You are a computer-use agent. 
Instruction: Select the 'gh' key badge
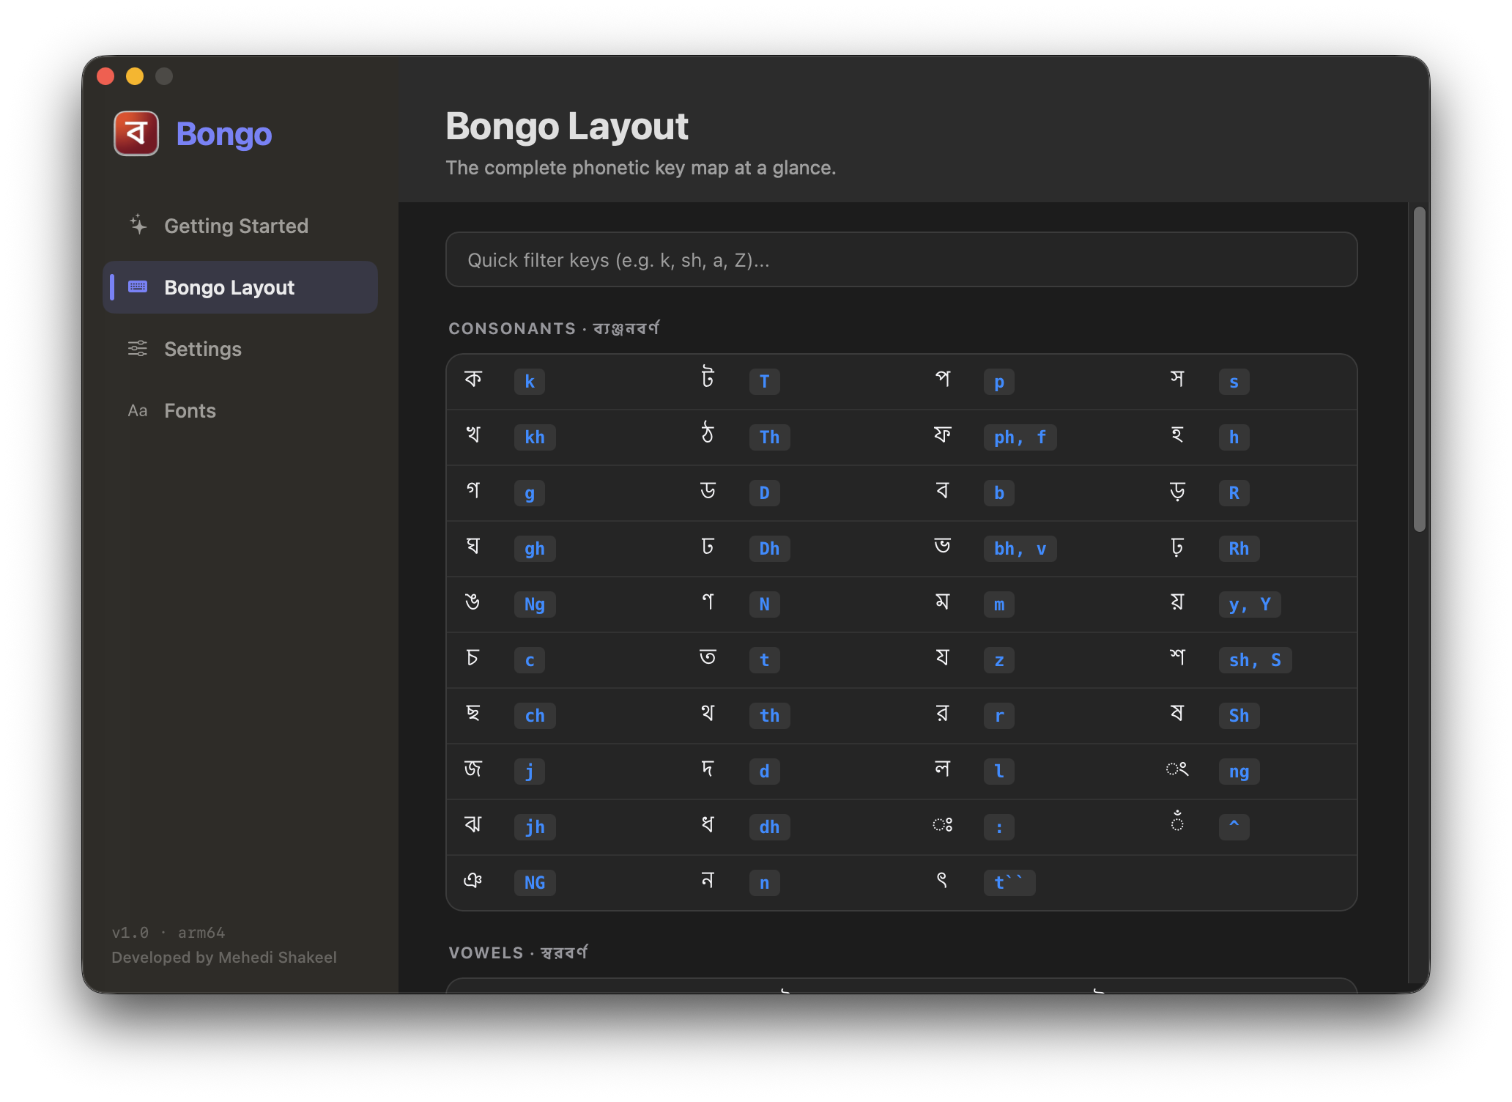(x=535, y=549)
